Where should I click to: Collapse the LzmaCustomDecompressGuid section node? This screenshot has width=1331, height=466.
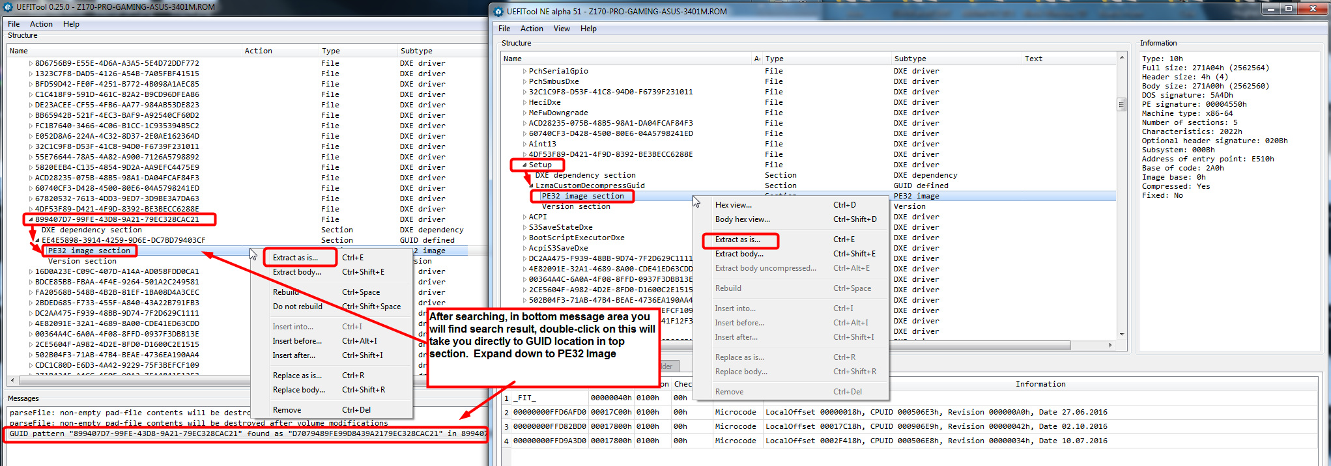click(x=531, y=185)
